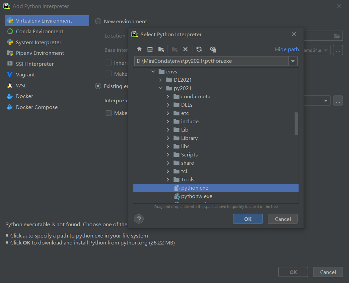The height and width of the screenshot is (283, 349).
Task: Select Docker interpreter type
Action: 47,96
